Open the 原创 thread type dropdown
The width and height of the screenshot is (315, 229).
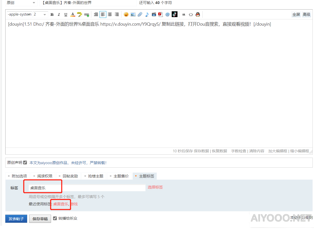pyautogui.click(x=21, y=3)
